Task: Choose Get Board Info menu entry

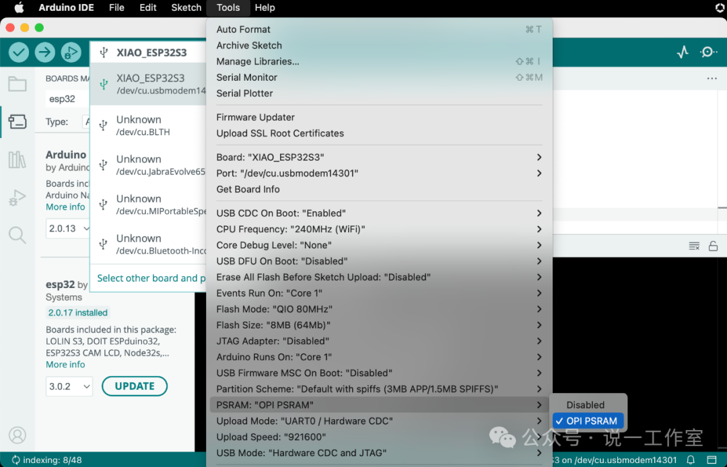Action: 379,190
